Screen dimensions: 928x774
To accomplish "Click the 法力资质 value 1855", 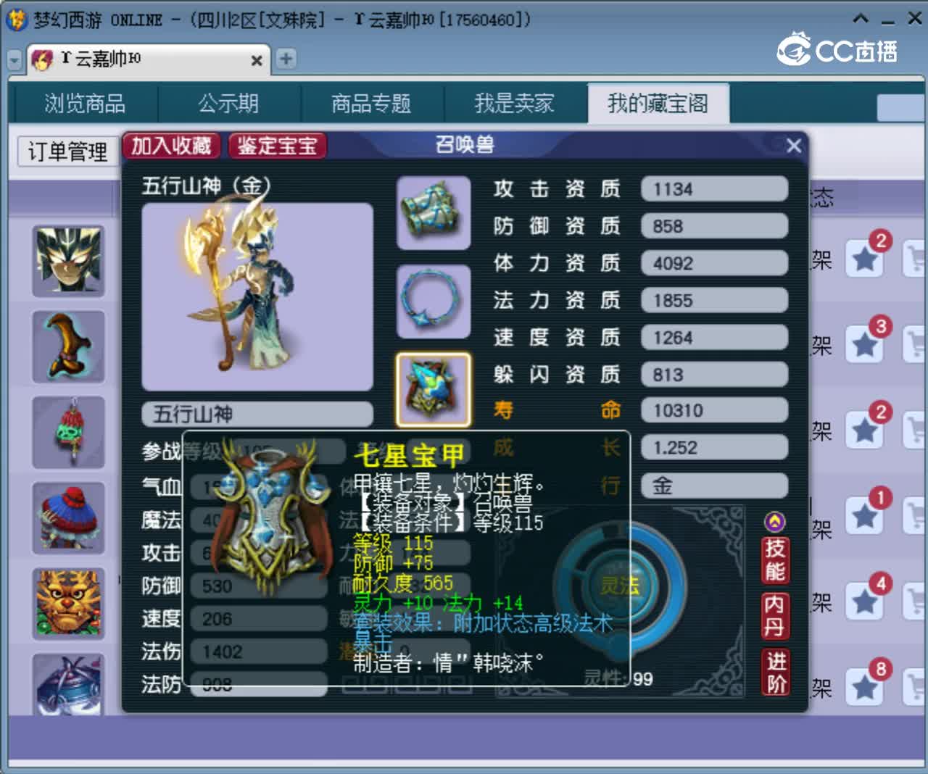I will coord(714,300).
